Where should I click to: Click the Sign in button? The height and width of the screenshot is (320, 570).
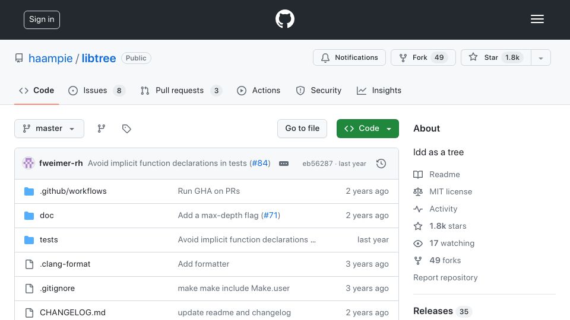(42, 20)
